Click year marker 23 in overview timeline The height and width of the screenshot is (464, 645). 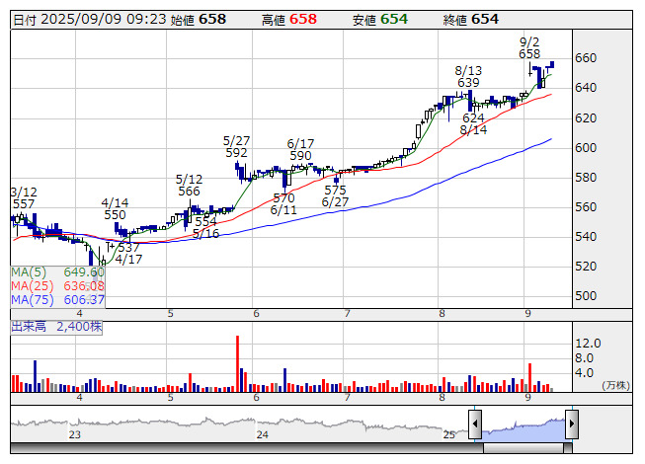tap(75, 434)
